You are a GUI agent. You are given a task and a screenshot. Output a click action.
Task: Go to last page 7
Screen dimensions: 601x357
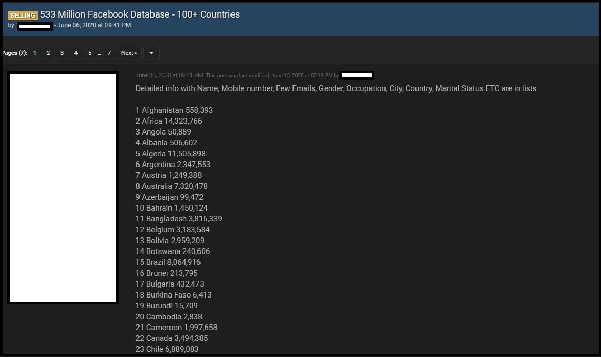[x=109, y=53]
